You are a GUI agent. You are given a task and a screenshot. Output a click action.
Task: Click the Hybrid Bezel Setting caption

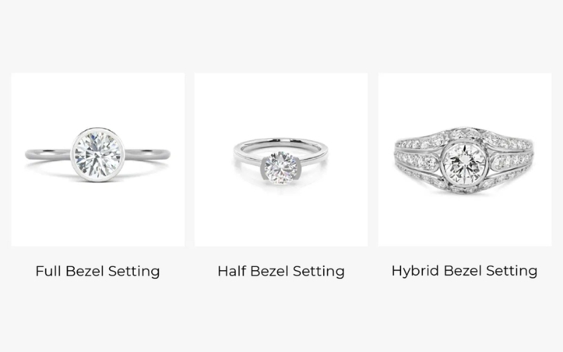[464, 271]
